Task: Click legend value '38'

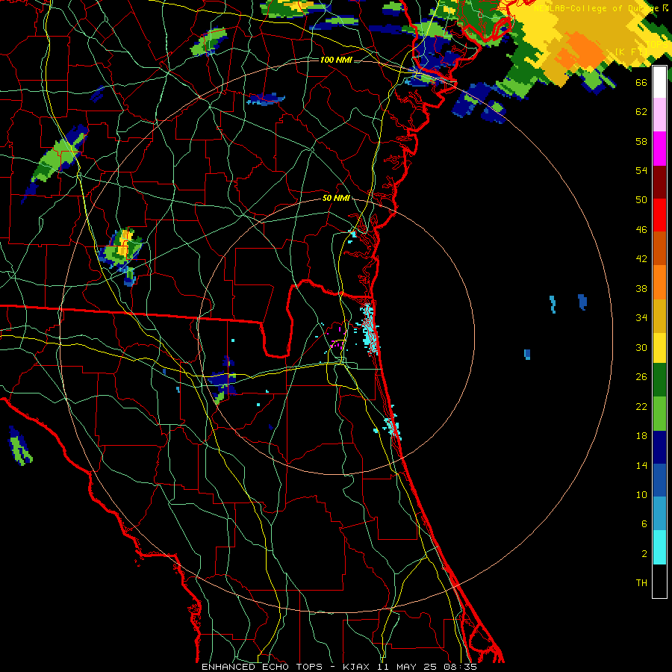Action: pyautogui.click(x=641, y=288)
